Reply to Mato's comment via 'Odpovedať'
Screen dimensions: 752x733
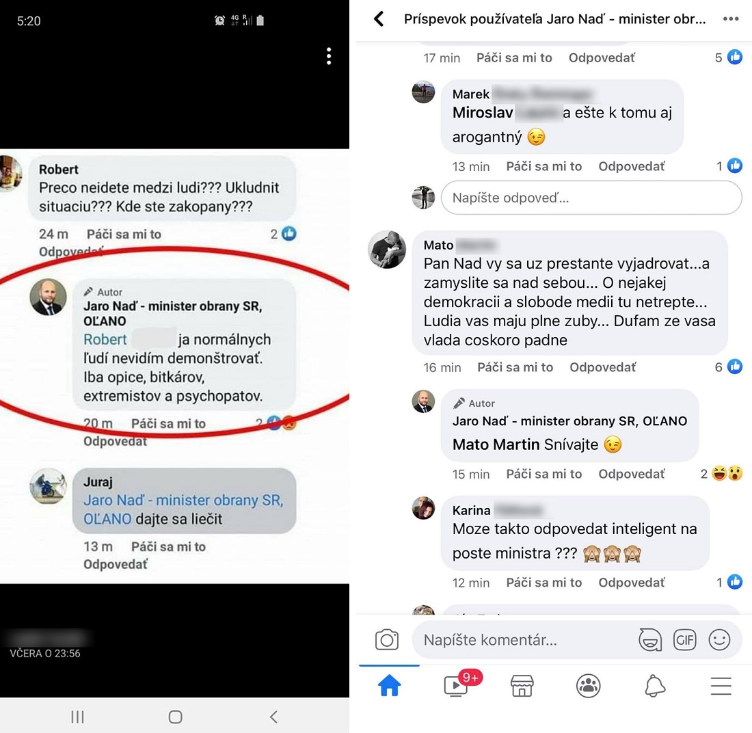602,367
